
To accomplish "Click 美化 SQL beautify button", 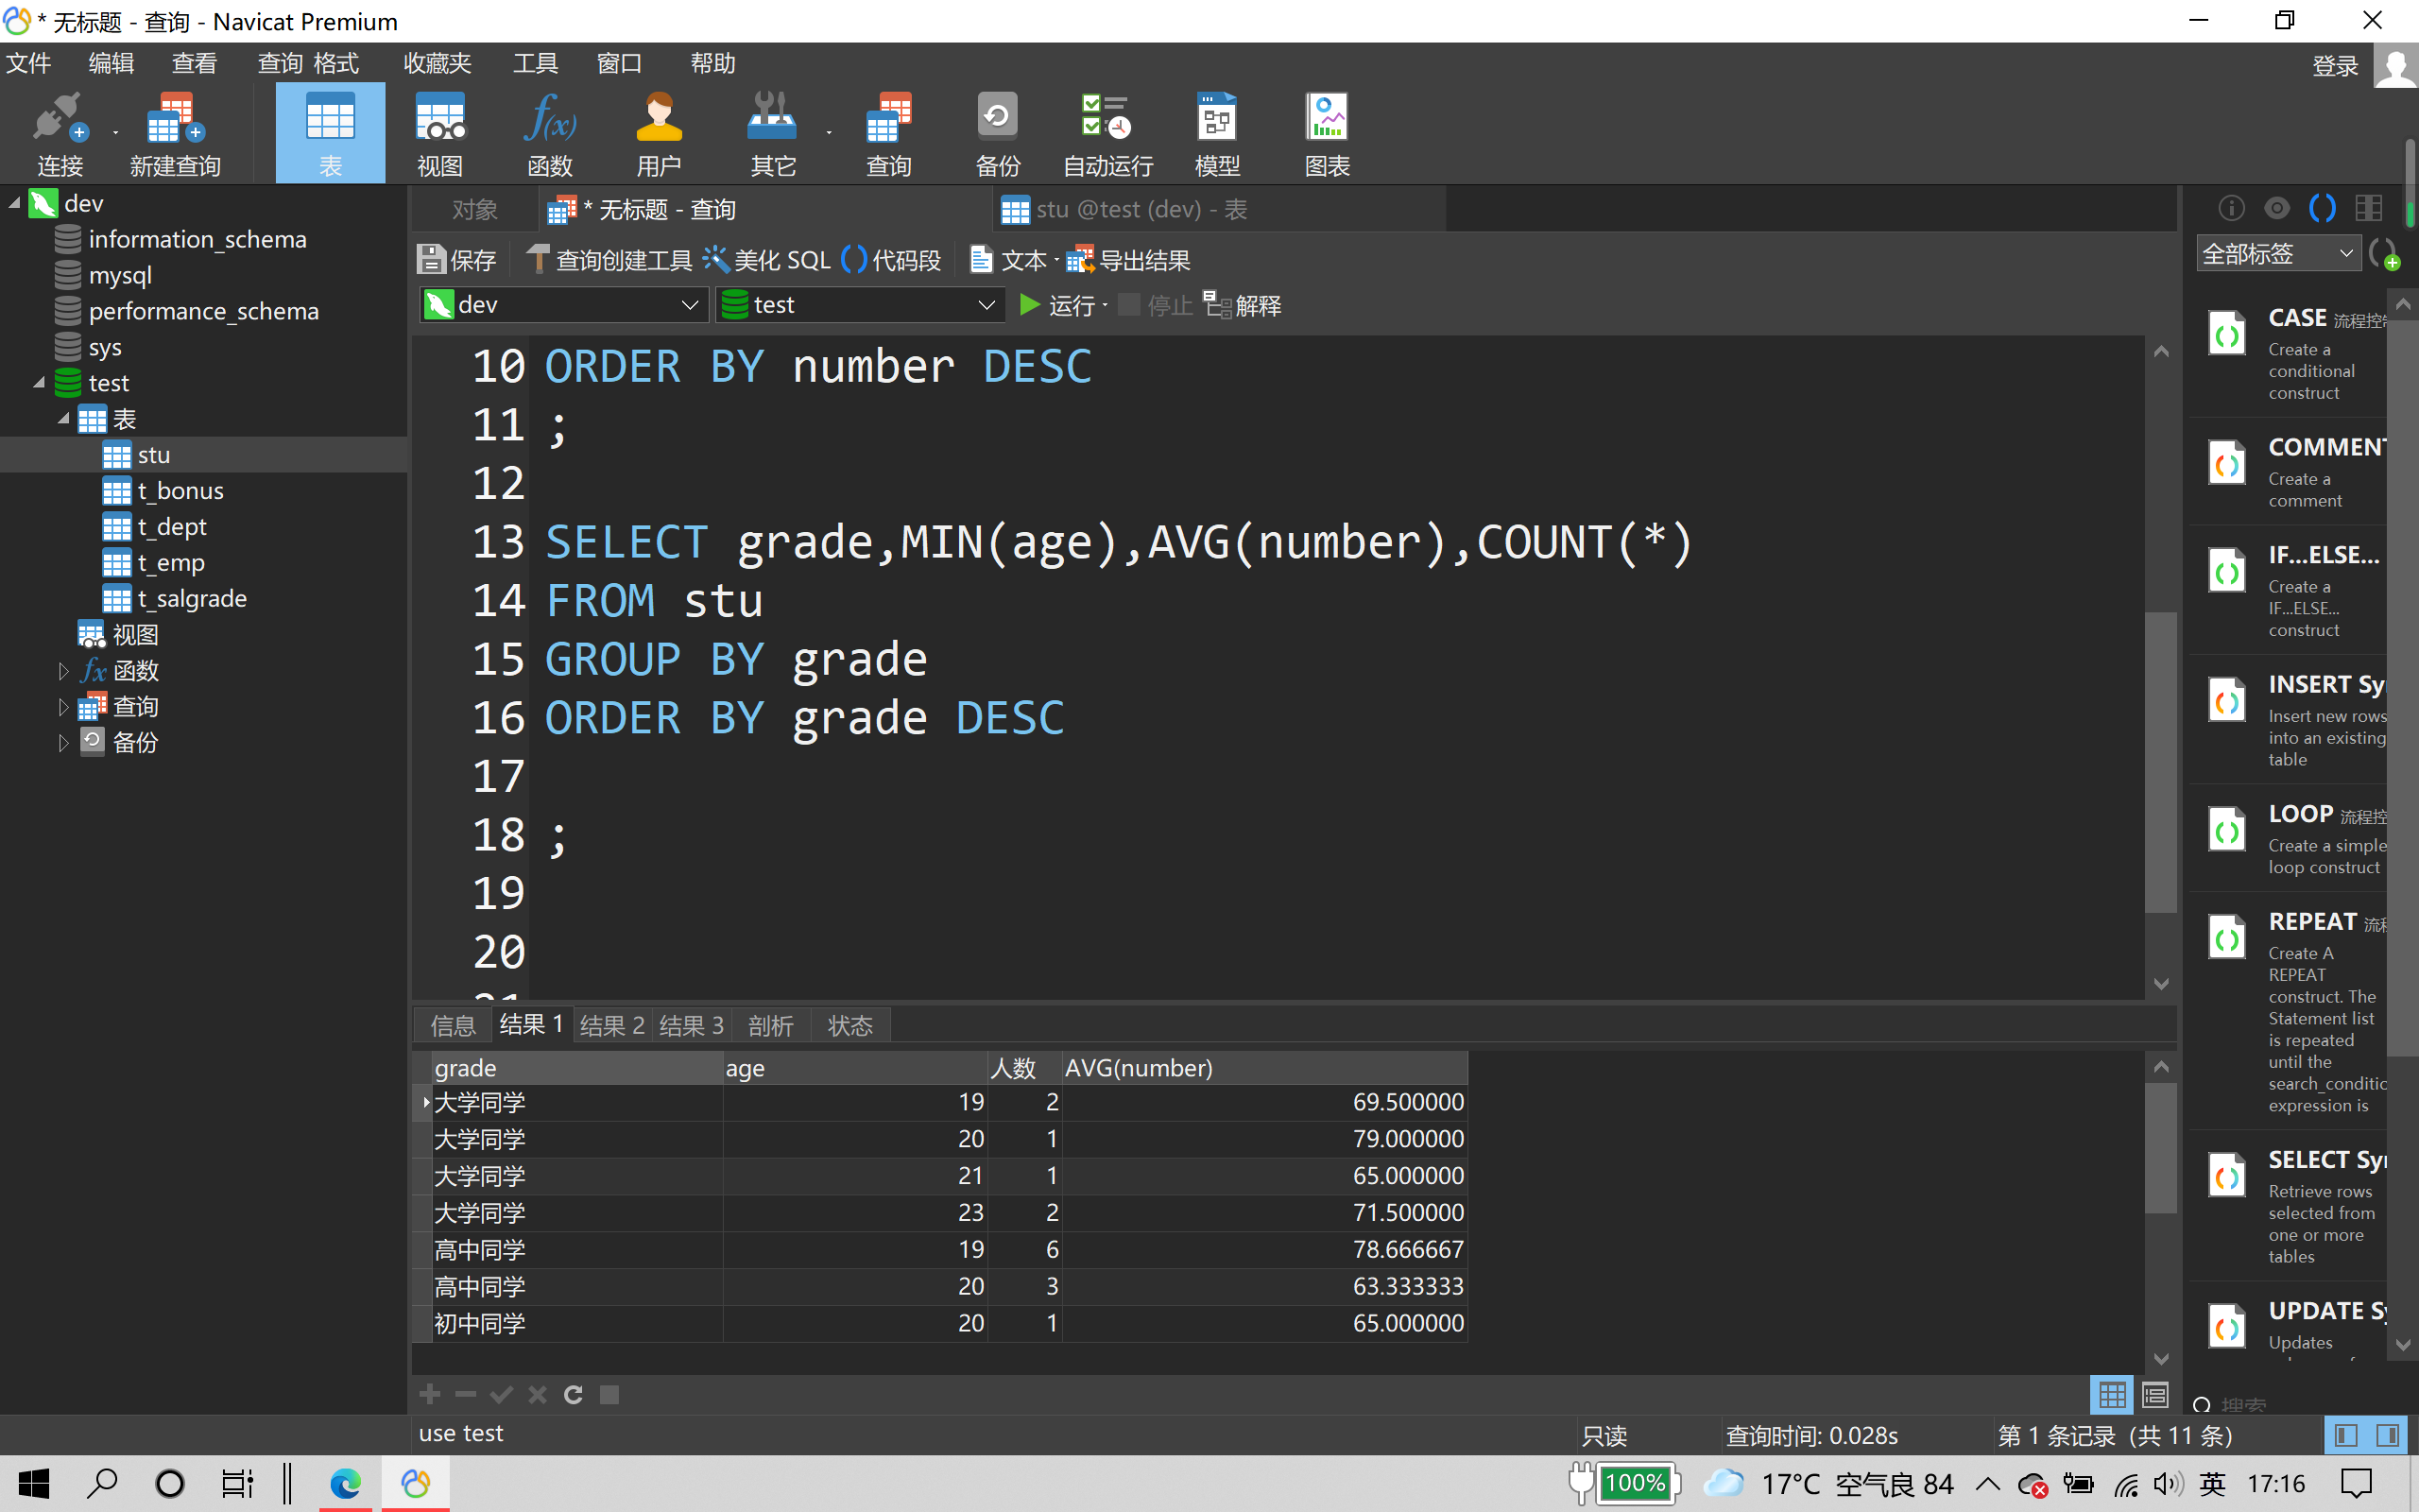I will pyautogui.click(x=766, y=260).
